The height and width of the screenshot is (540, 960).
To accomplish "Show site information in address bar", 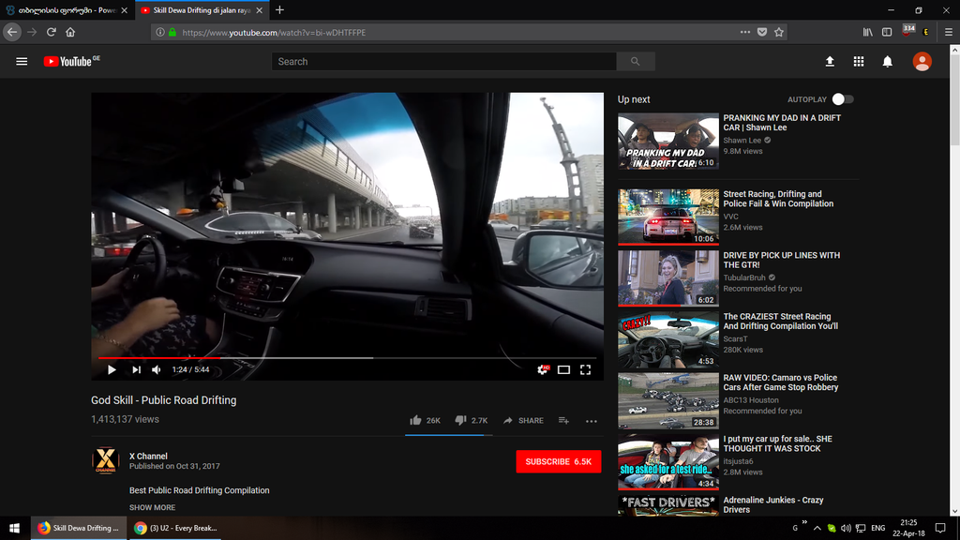I will tap(159, 32).
